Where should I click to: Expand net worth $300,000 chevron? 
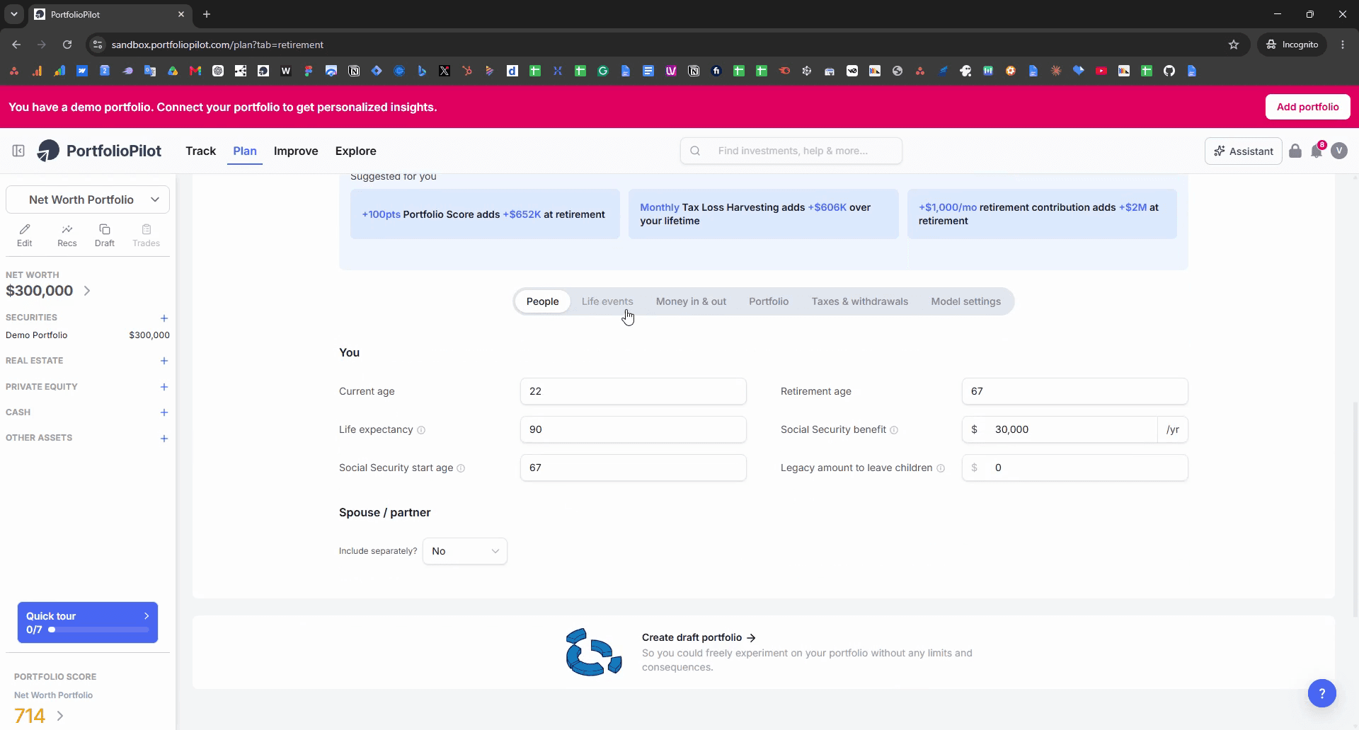[87, 291]
